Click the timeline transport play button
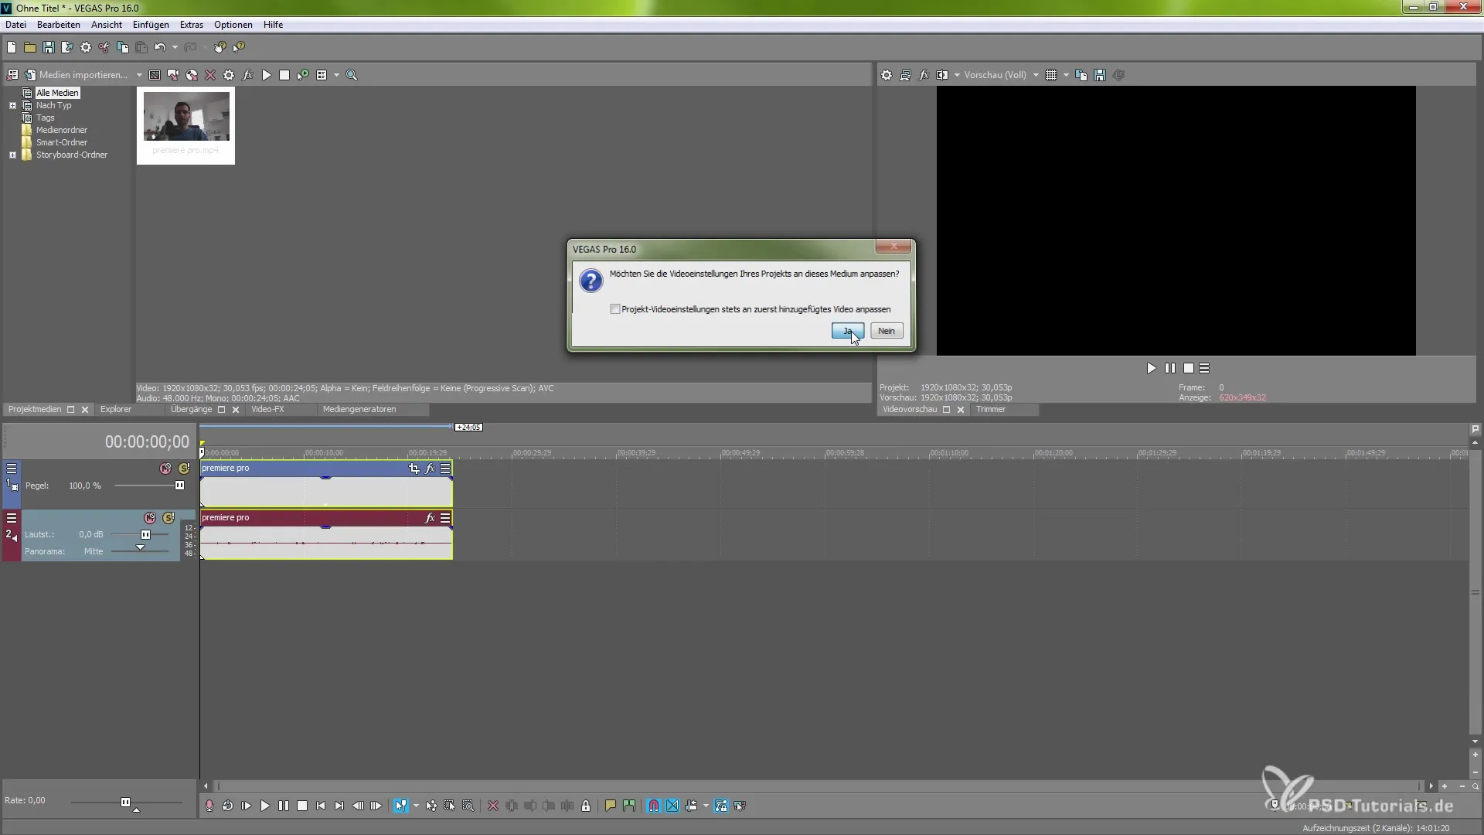 pyautogui.click(x=265, y=806)
